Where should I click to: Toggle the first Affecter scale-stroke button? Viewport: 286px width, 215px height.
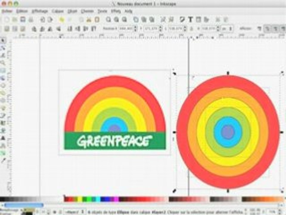click(x=259, y=29)
